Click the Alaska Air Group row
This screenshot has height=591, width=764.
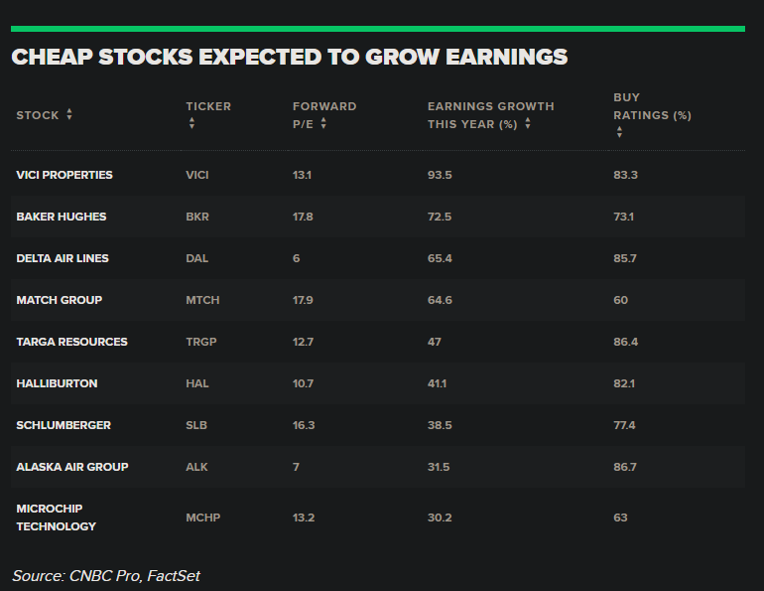[72, 467]
